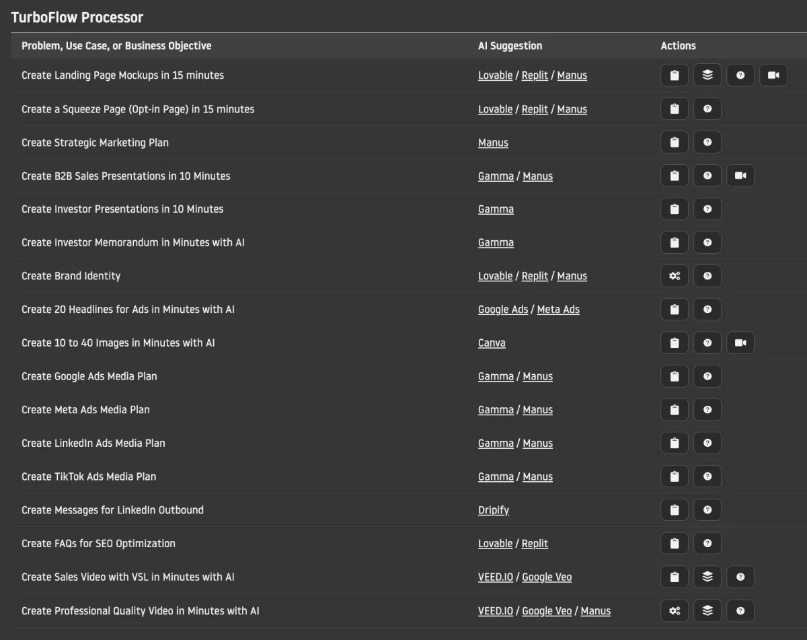Open Gamma link in Meta Ads Media Plan row
807x640 pixels.
(x=496, y=410)
